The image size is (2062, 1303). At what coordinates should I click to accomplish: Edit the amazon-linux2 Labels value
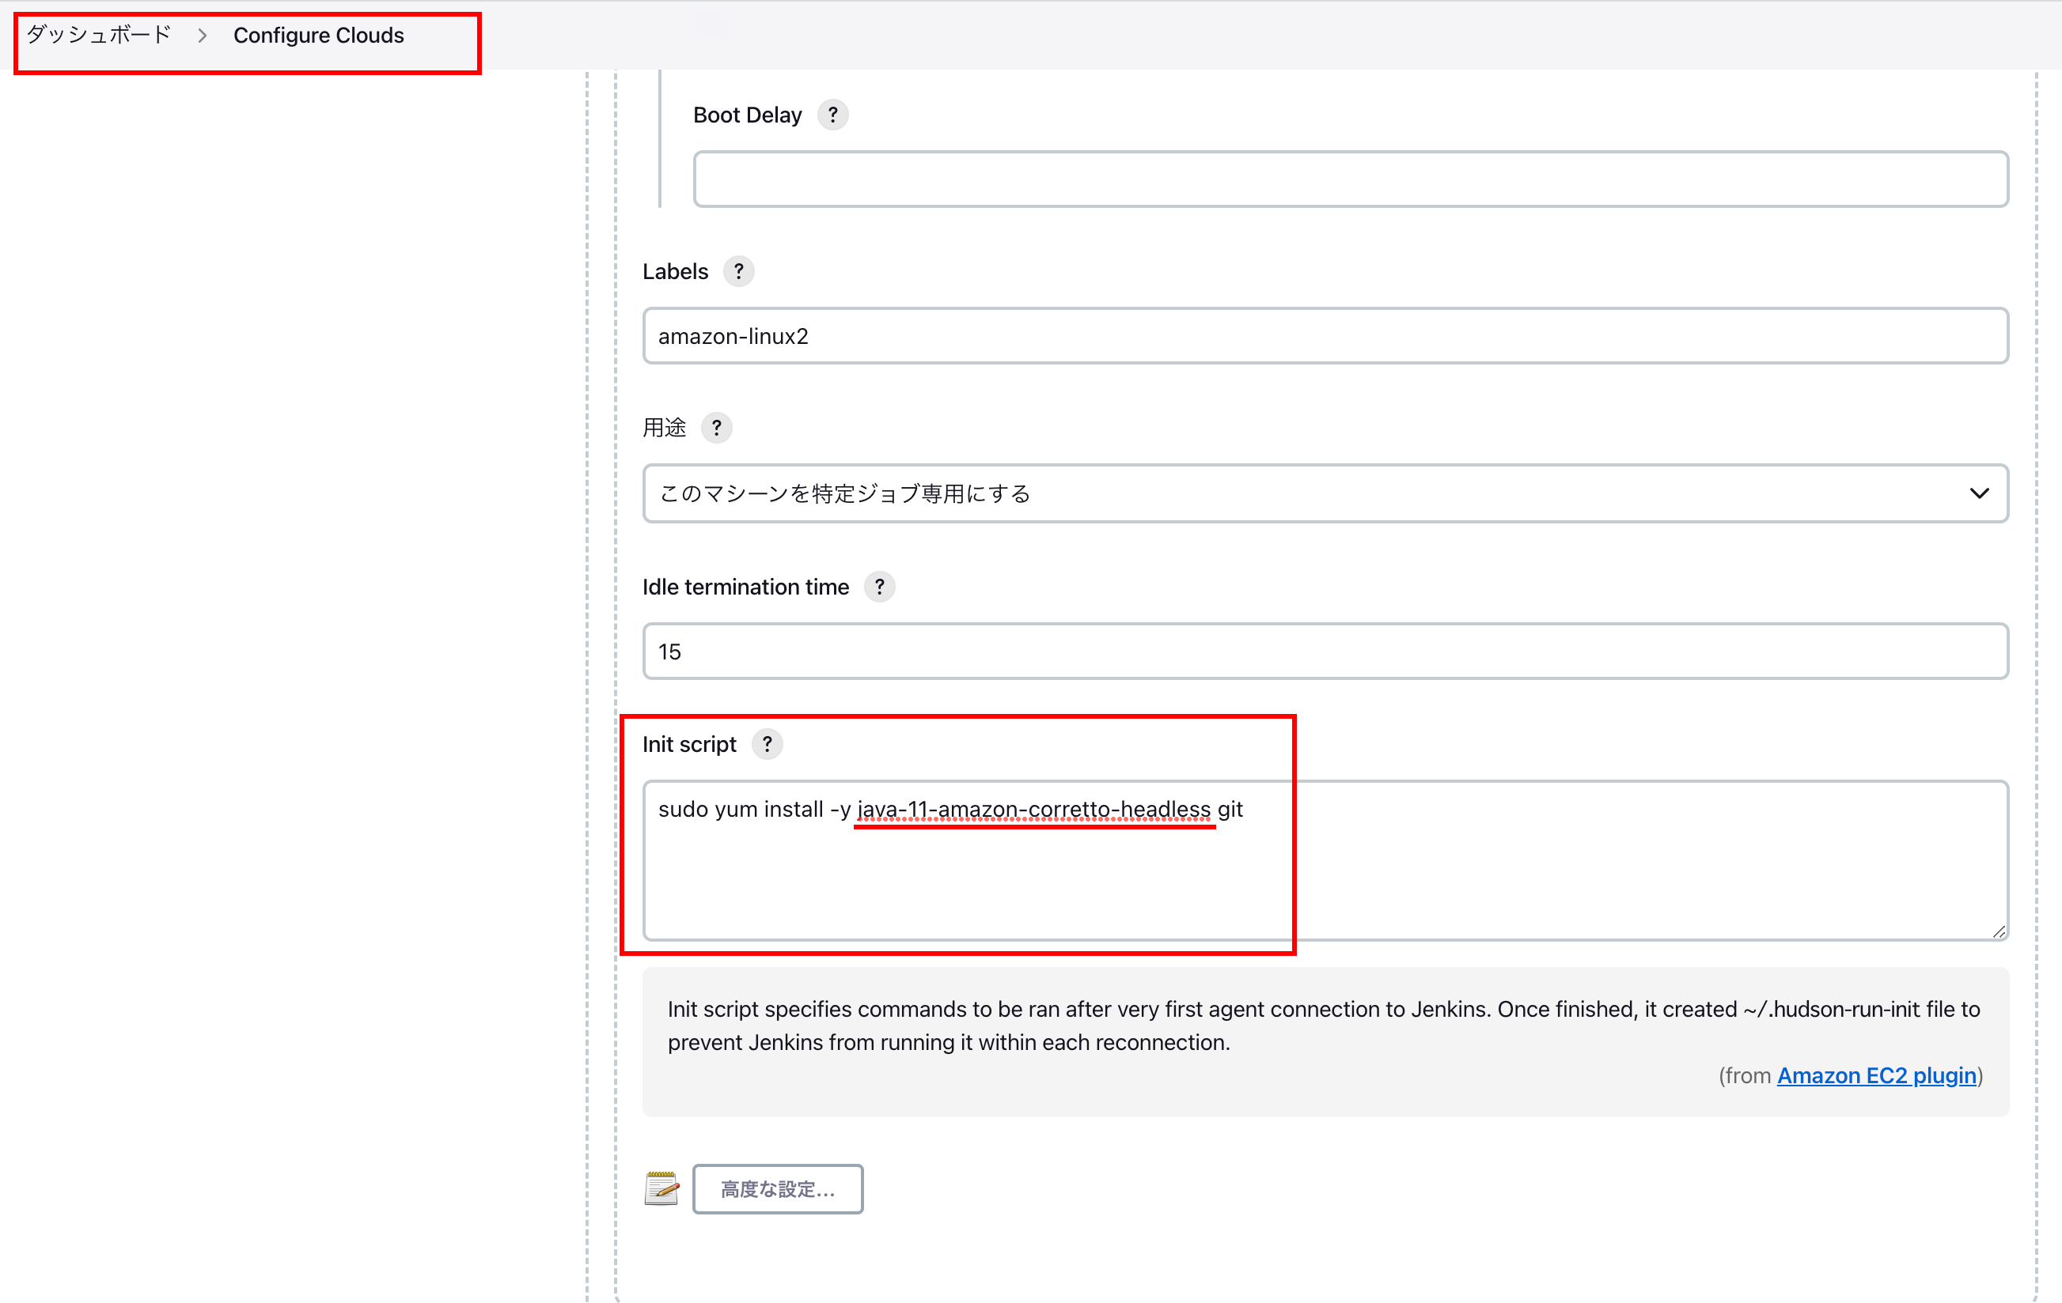[1325, 335]
